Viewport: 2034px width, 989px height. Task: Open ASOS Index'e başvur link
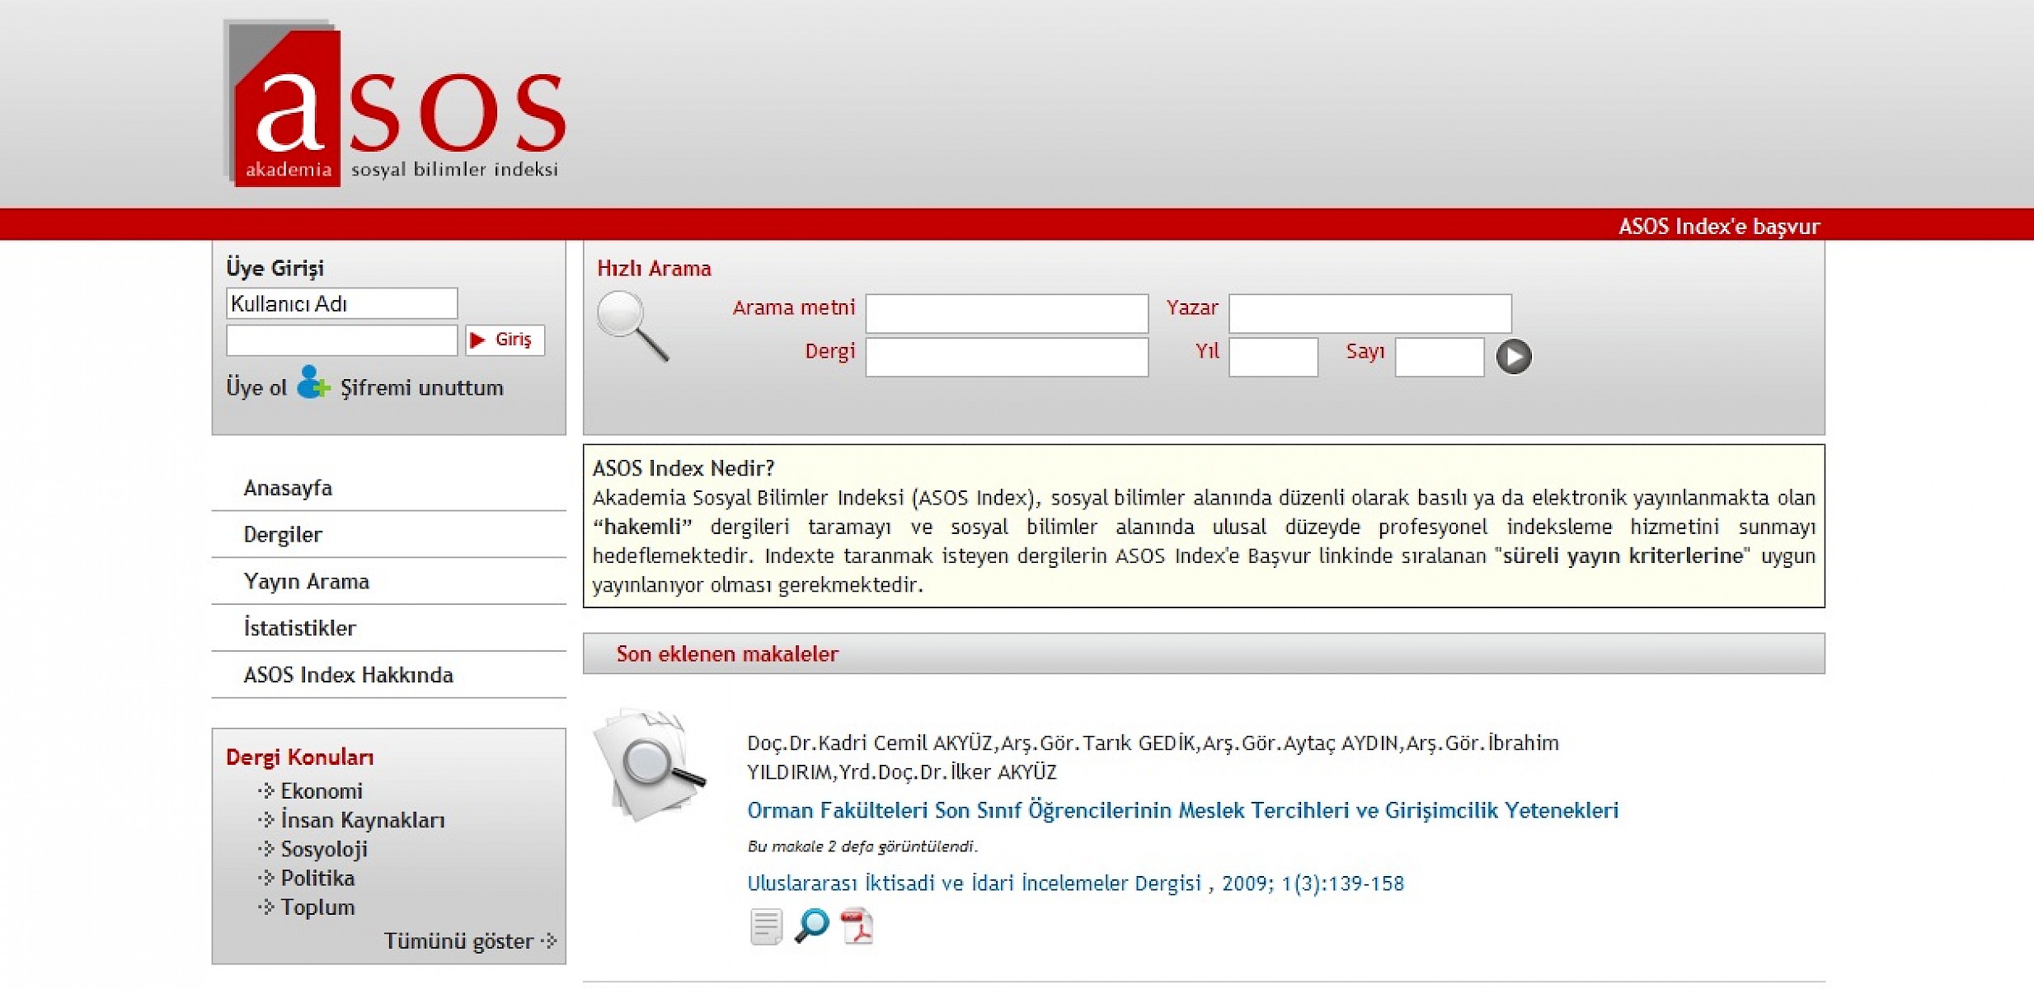click(1718, 226)
